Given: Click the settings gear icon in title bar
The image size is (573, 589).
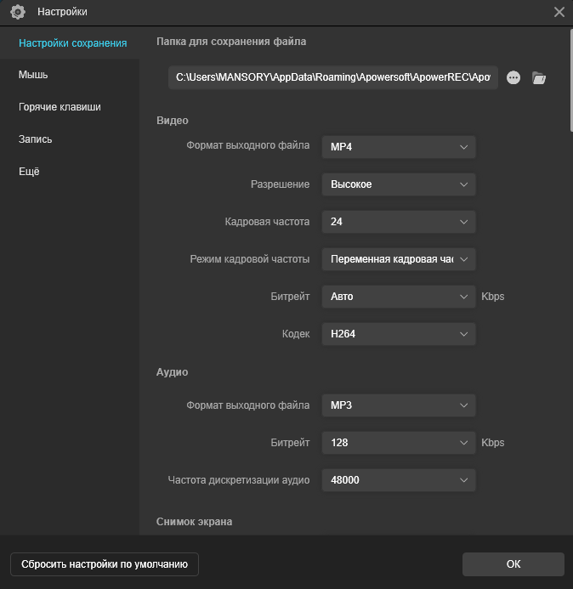Looking at the screenshot, I should click(x=18, y=12).
